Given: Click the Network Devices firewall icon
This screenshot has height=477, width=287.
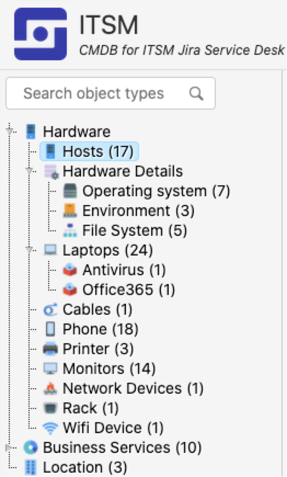Looking at the screenshot, I should (x=50, y=388).
